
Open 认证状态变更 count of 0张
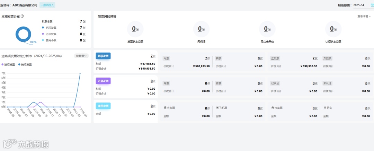[333, 29]
